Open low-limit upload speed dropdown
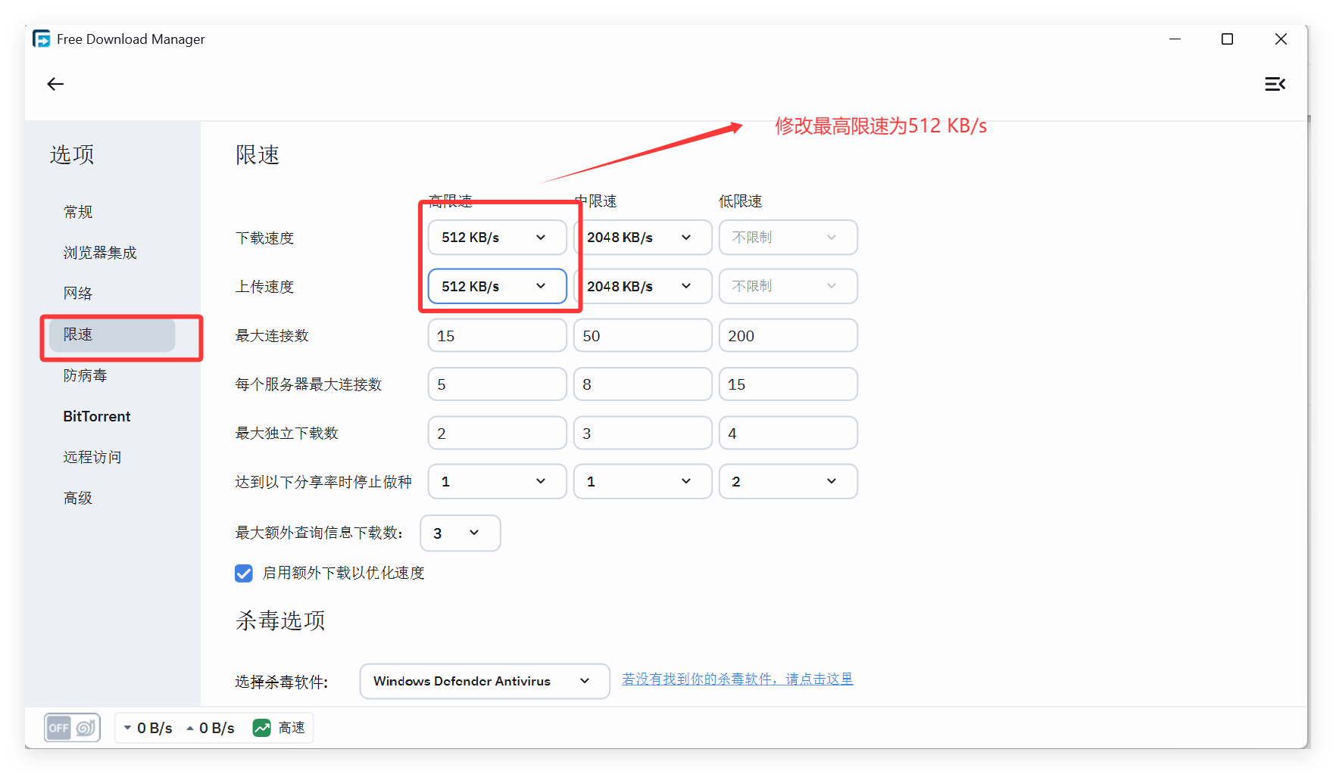The image size is (1336, 774). click(x=788, y=286)
